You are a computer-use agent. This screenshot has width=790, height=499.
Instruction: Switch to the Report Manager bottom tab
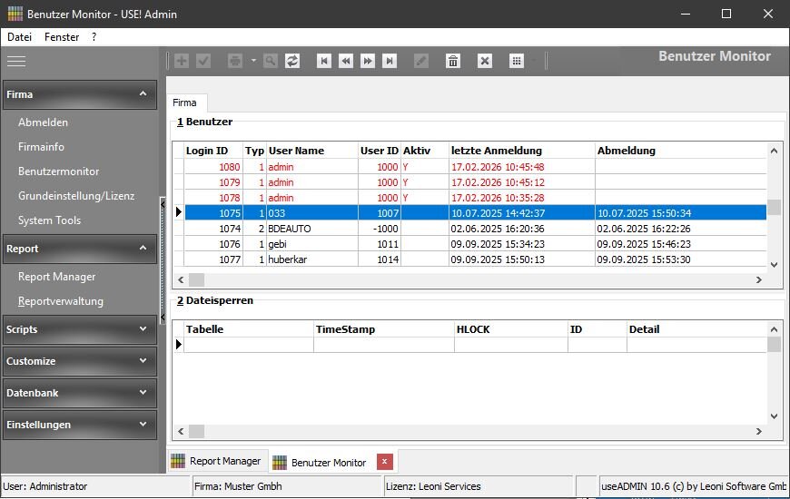tap(216, 462)
